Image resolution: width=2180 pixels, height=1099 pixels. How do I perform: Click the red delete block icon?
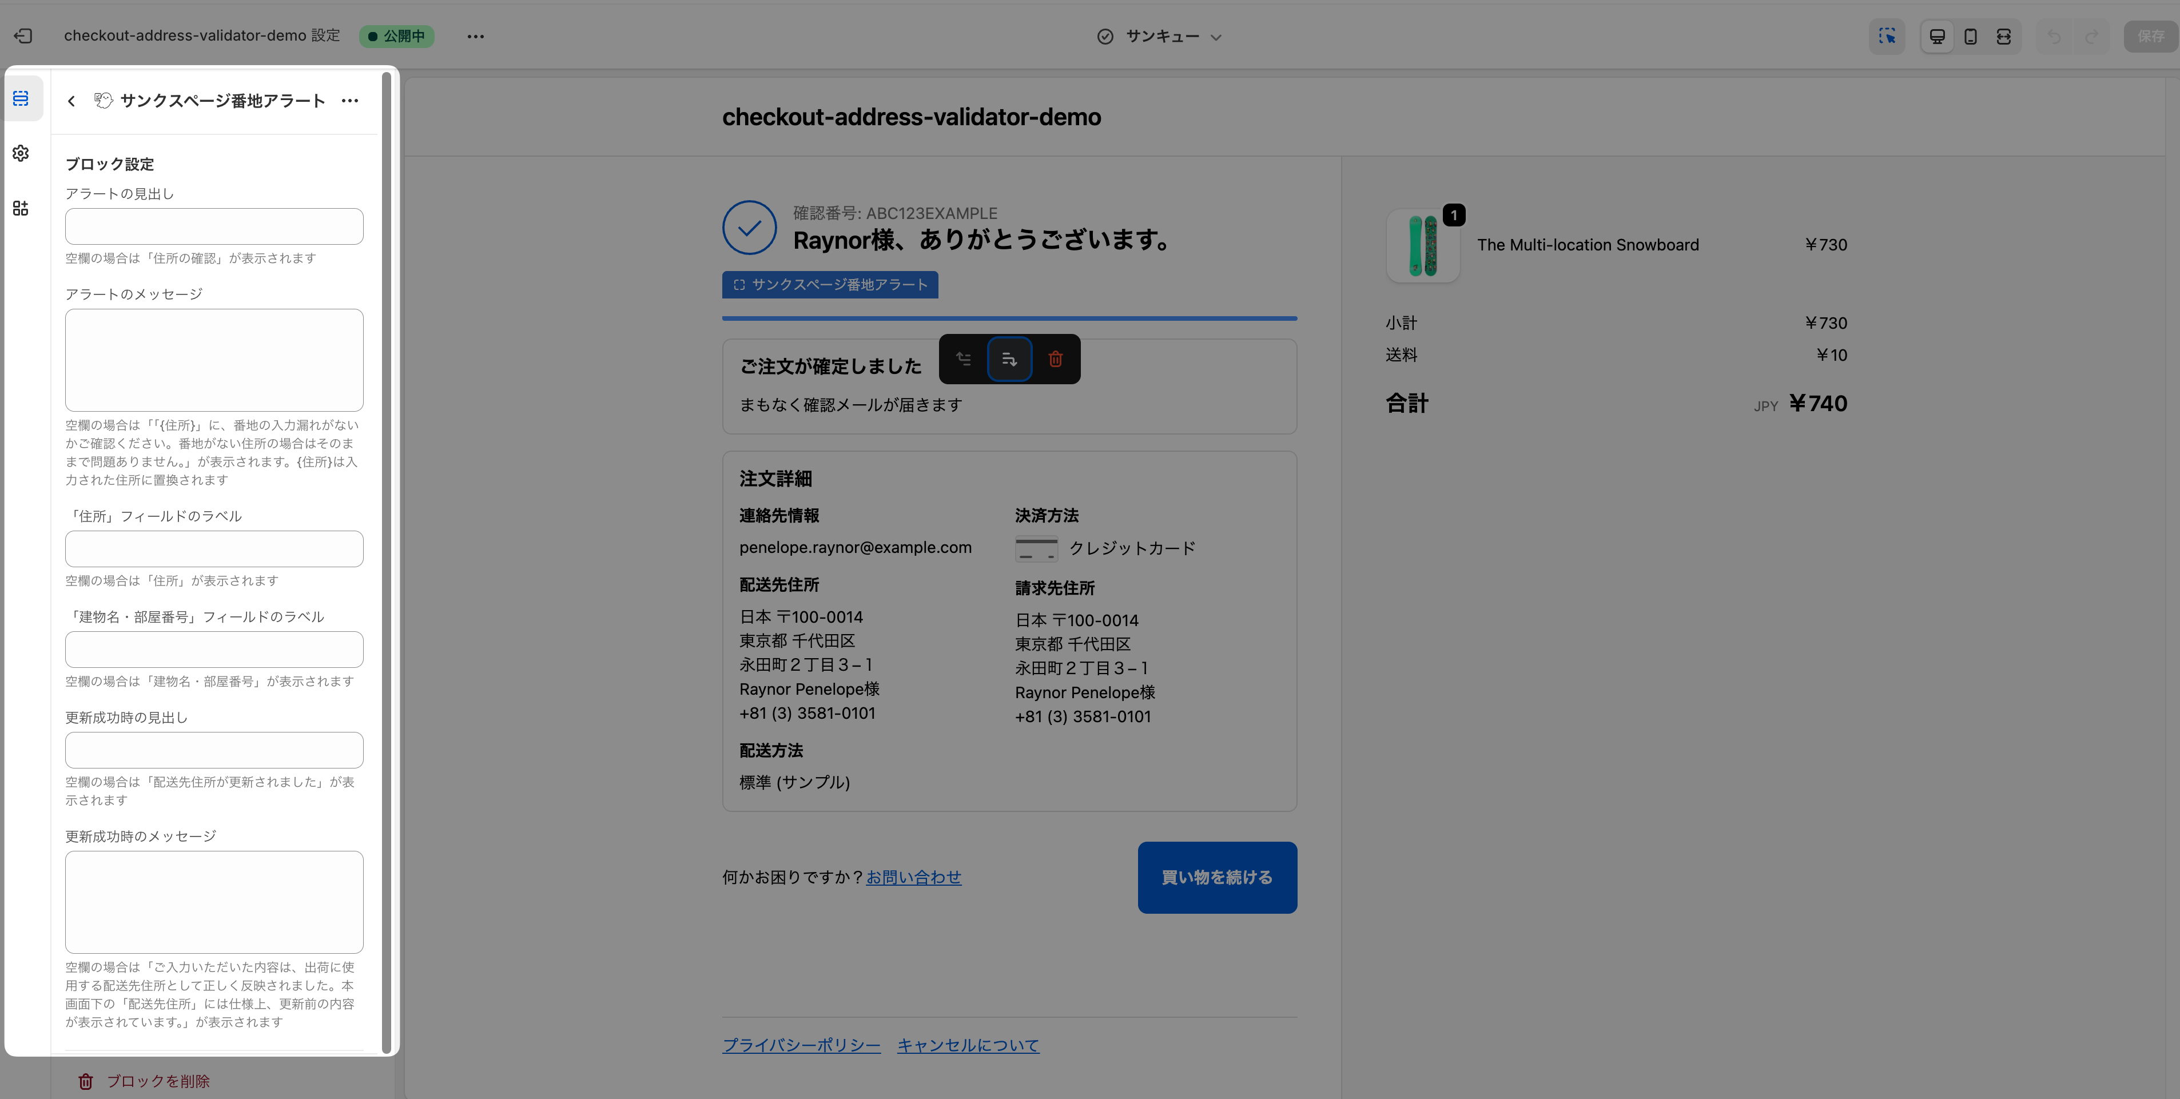pos(1055,359)
